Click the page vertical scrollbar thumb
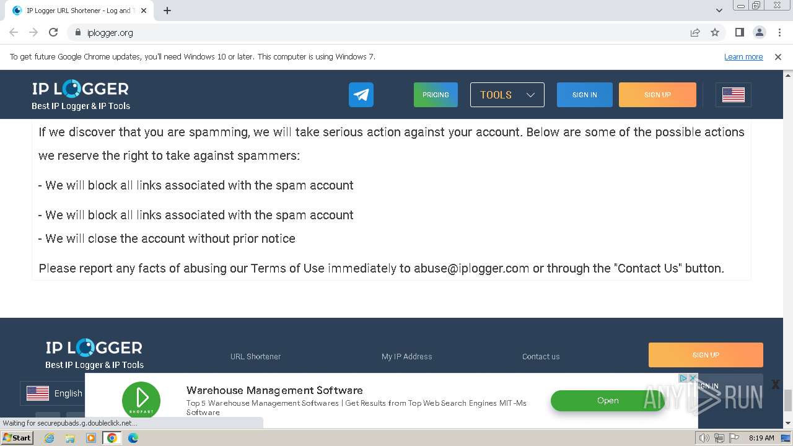The image size is (793, 446). [788, 400]
